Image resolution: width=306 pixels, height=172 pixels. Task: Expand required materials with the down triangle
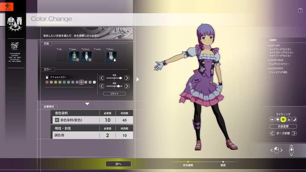click(87, 104)
